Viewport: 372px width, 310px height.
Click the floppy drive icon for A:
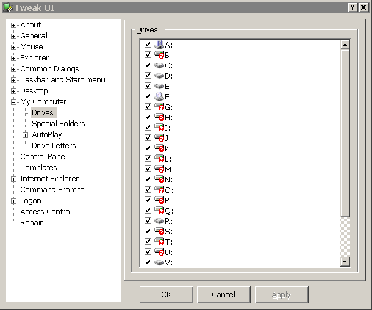159,45
